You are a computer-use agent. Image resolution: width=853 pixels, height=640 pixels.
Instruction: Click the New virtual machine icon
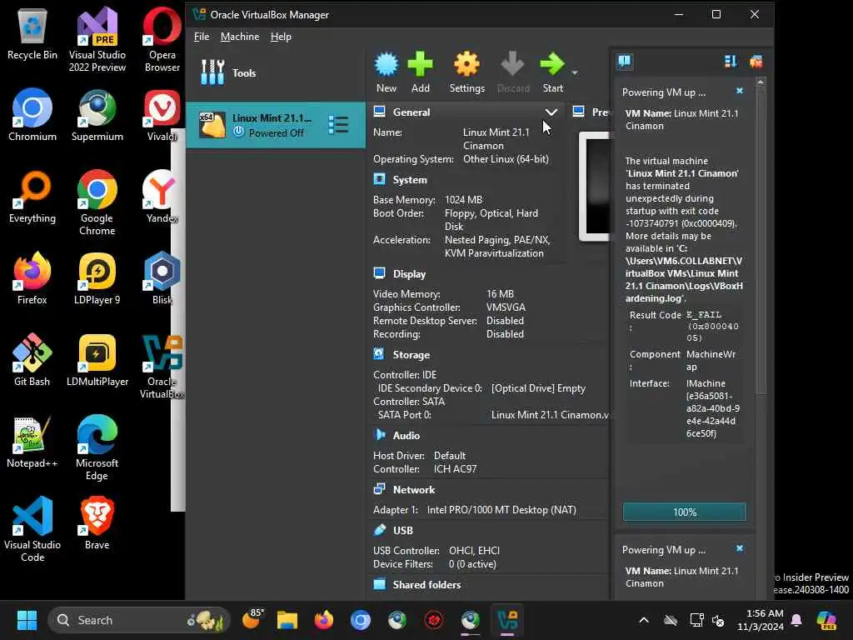[387, 72]
